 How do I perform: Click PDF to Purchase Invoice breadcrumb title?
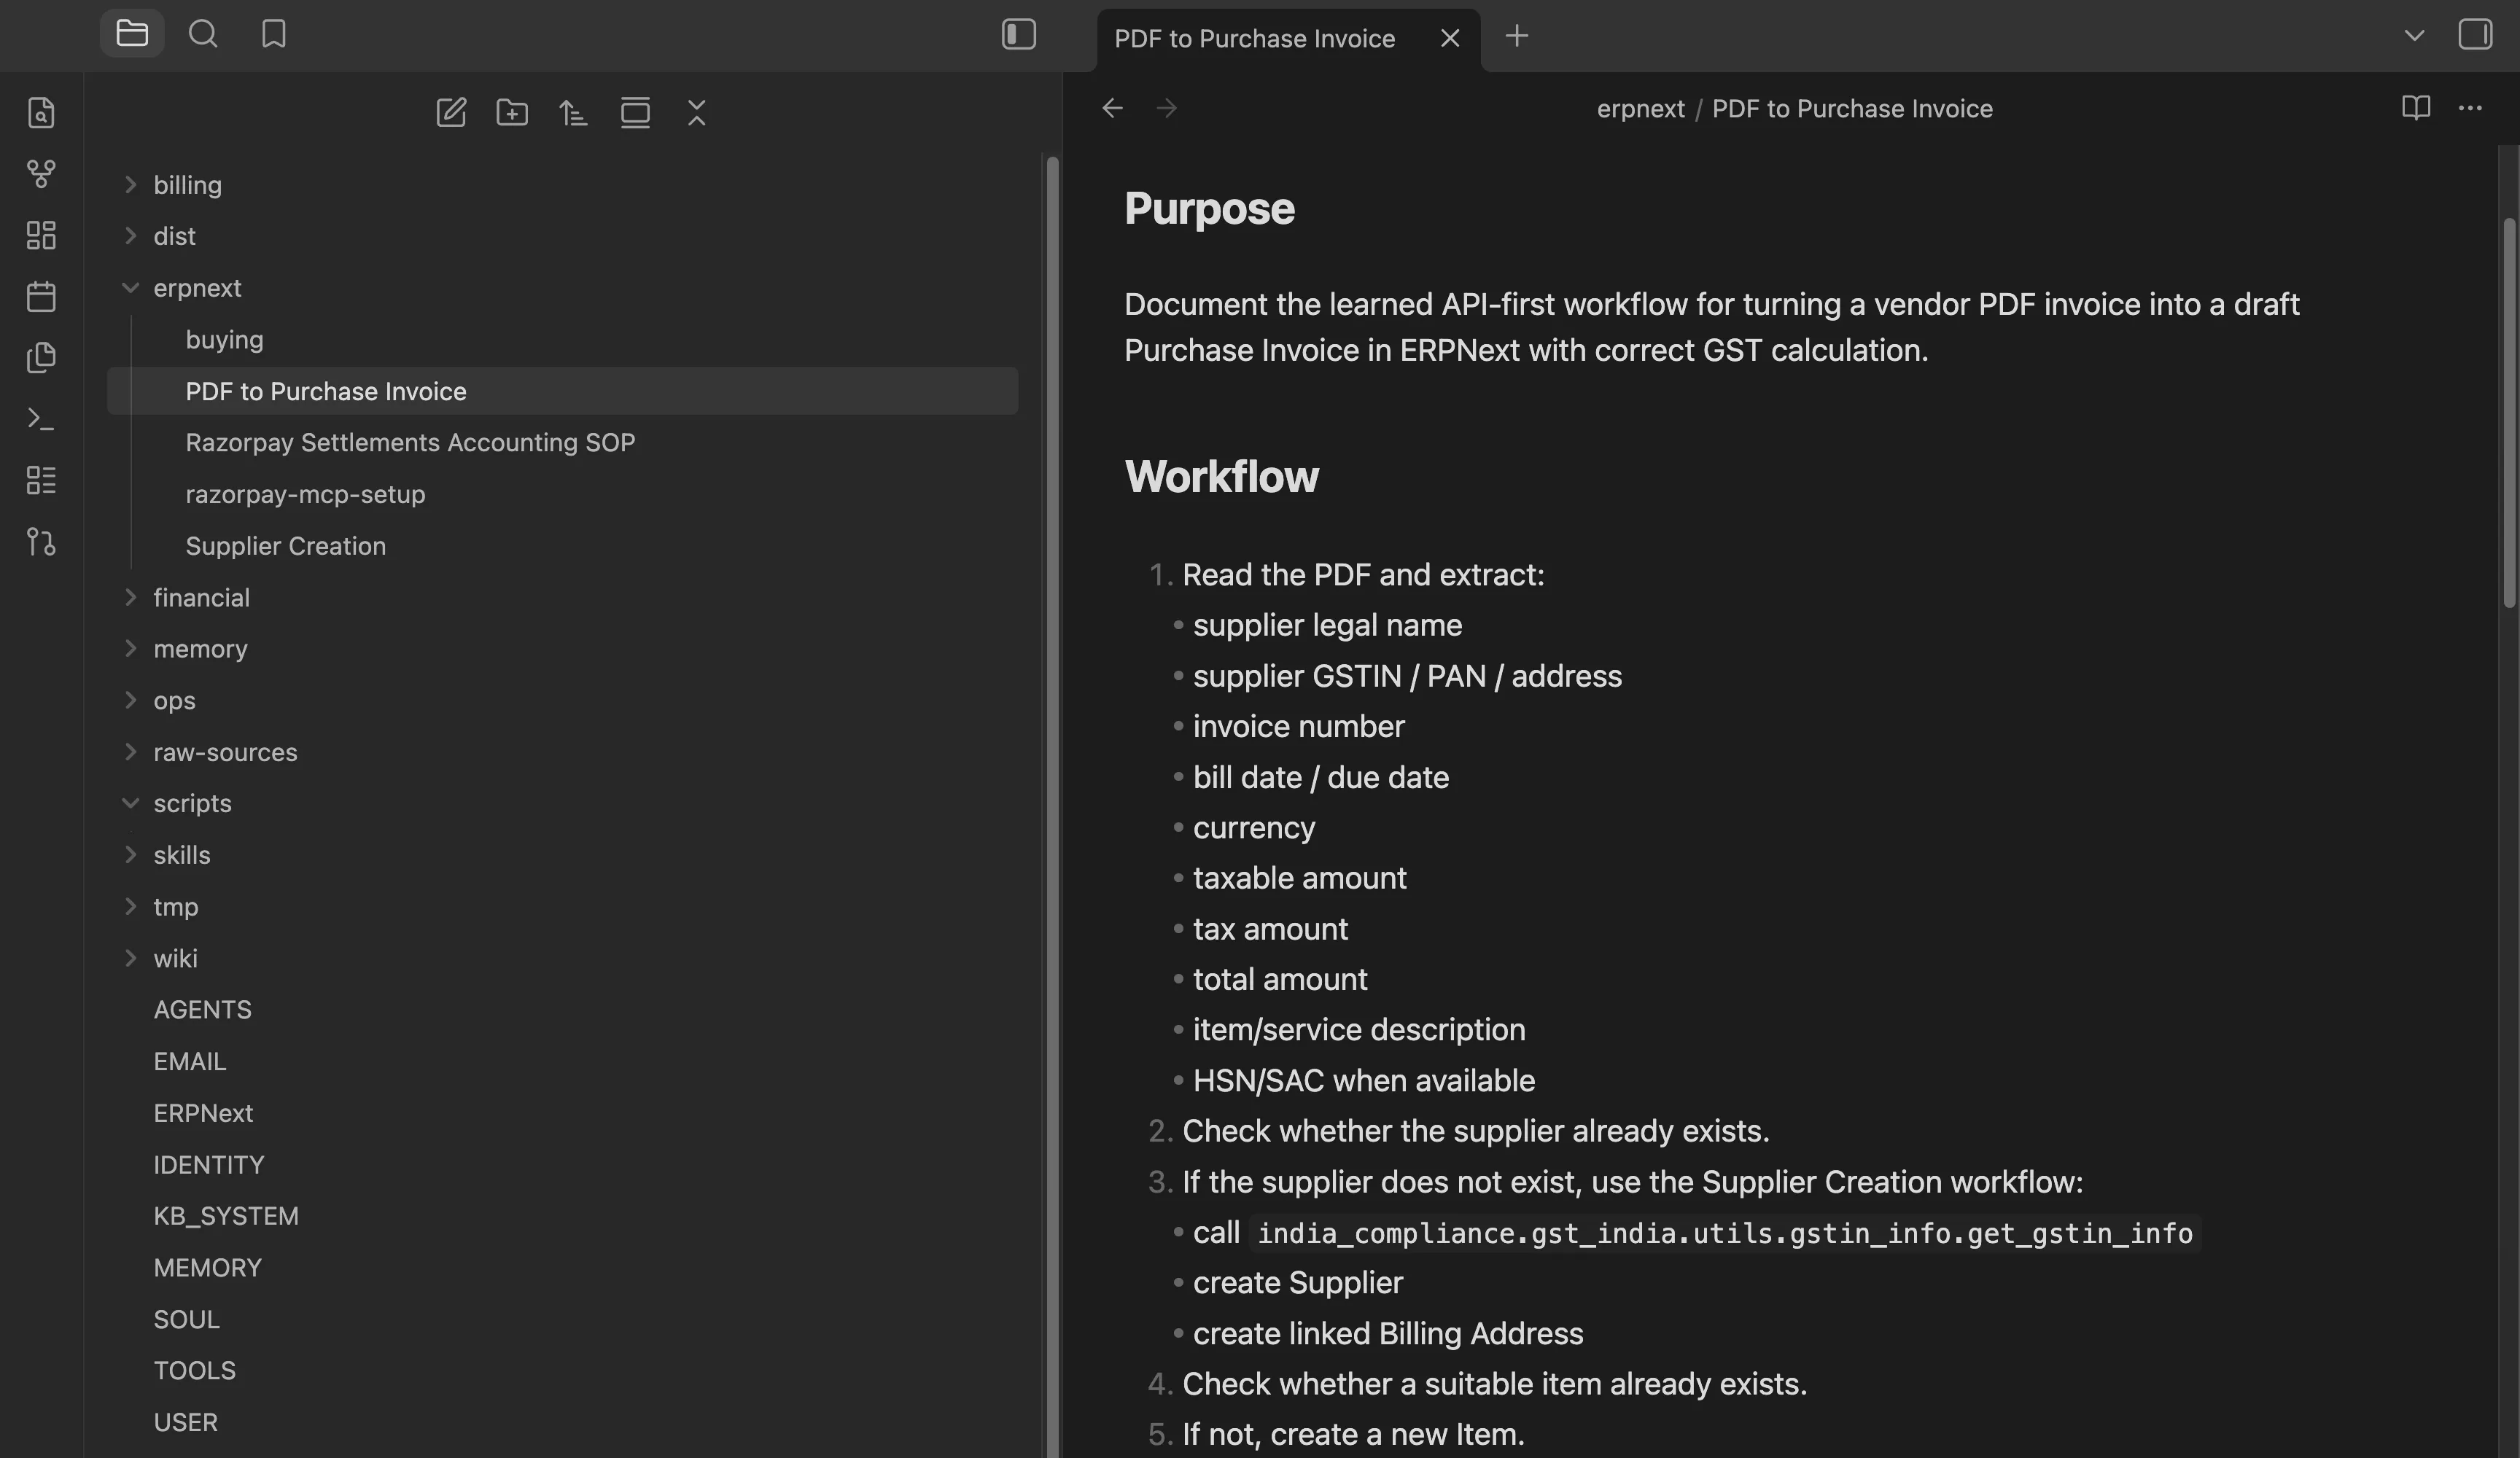[1852, 108]
